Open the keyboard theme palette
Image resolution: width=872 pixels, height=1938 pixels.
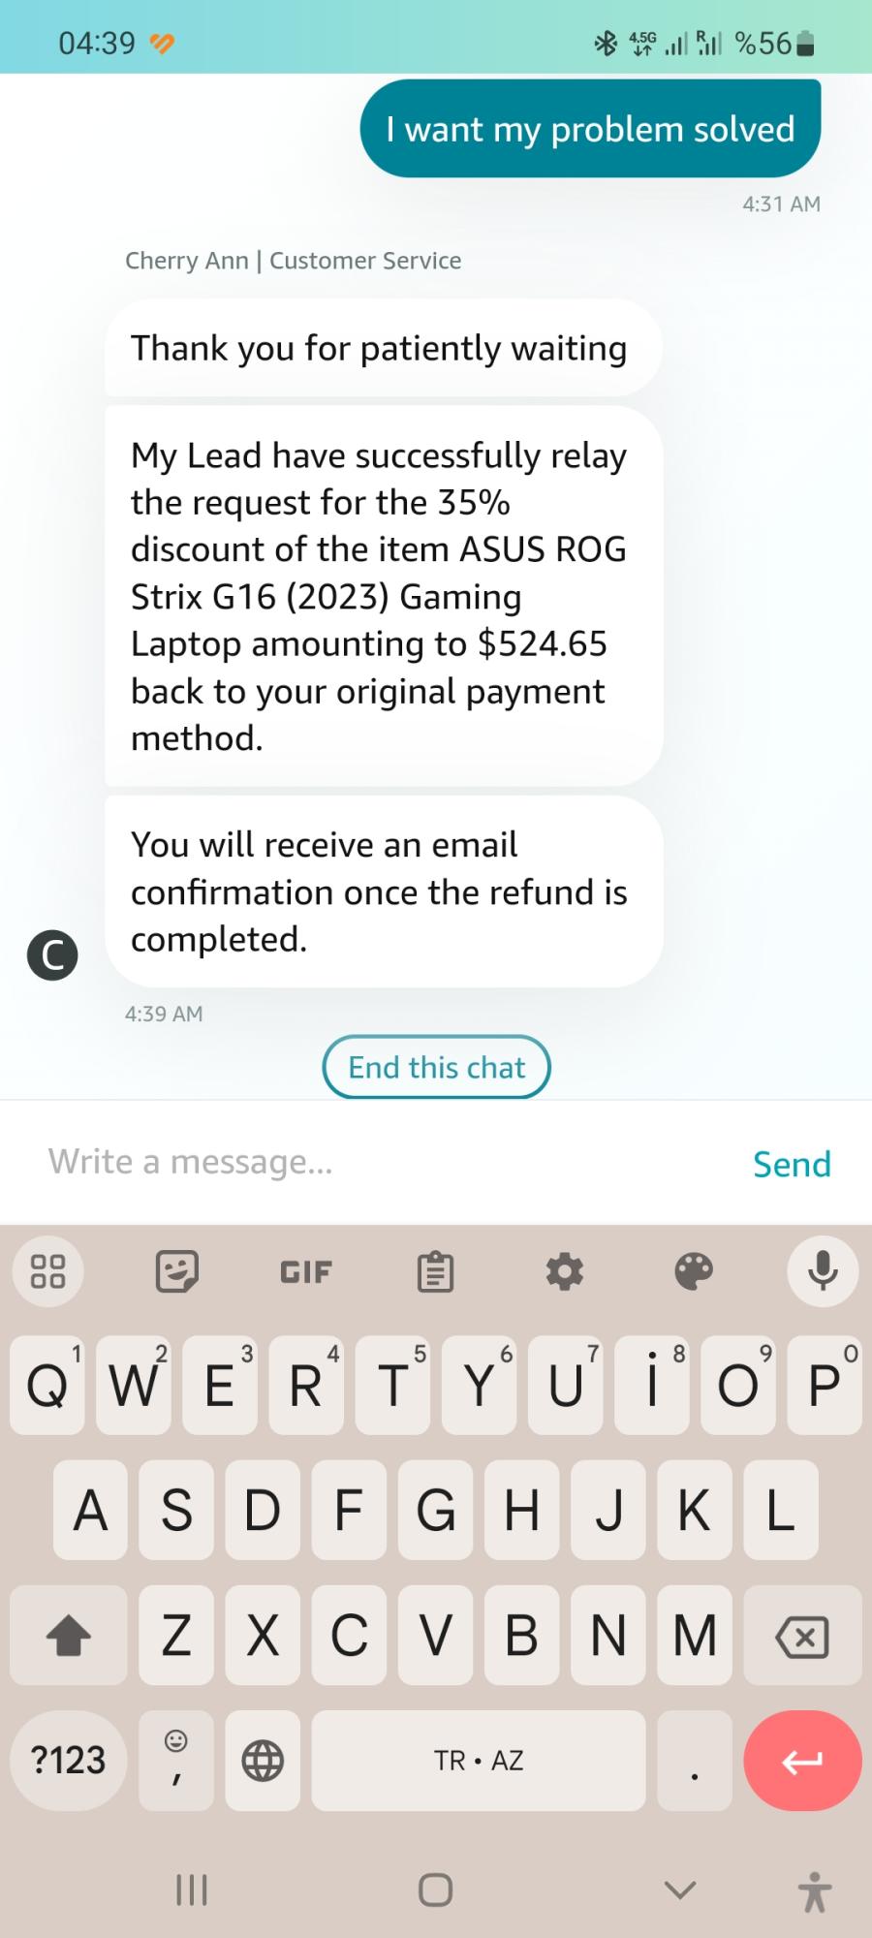click(x=694, y=1271)
